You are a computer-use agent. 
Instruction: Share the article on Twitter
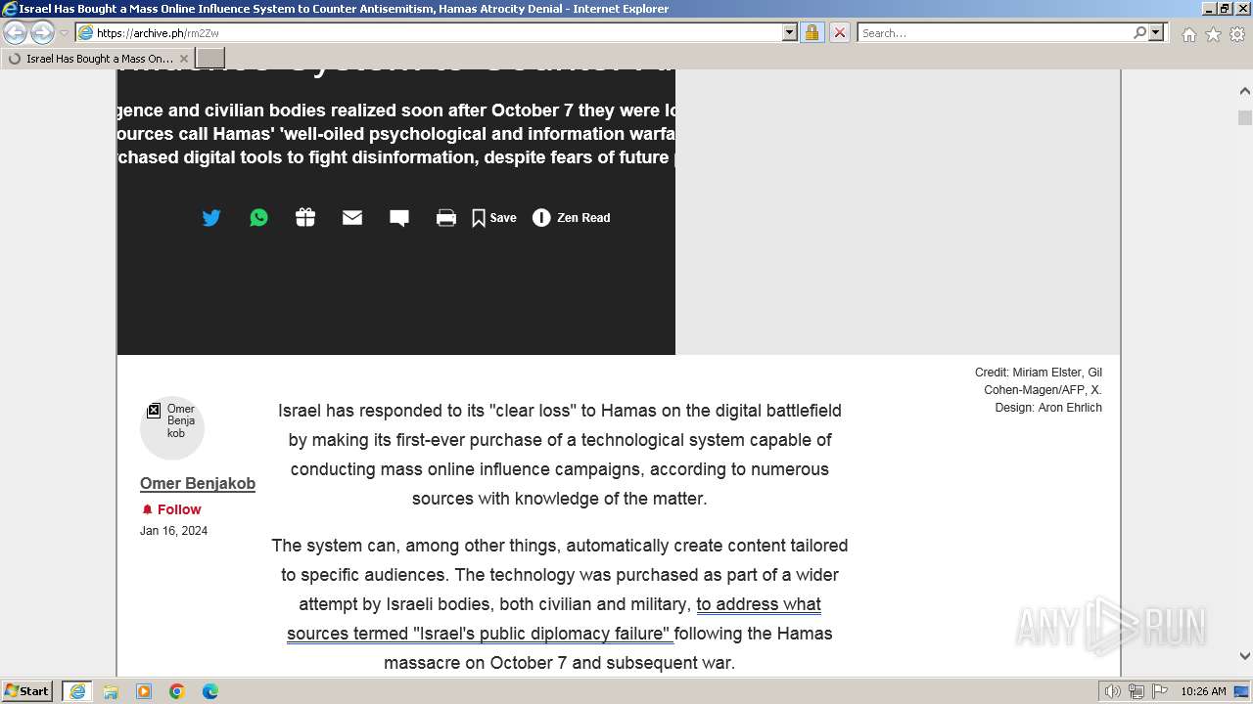click(x=211, y=218)
